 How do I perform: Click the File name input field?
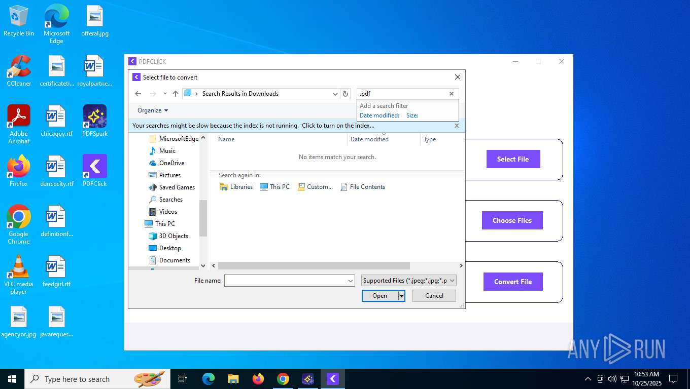[x=286, y=281]
